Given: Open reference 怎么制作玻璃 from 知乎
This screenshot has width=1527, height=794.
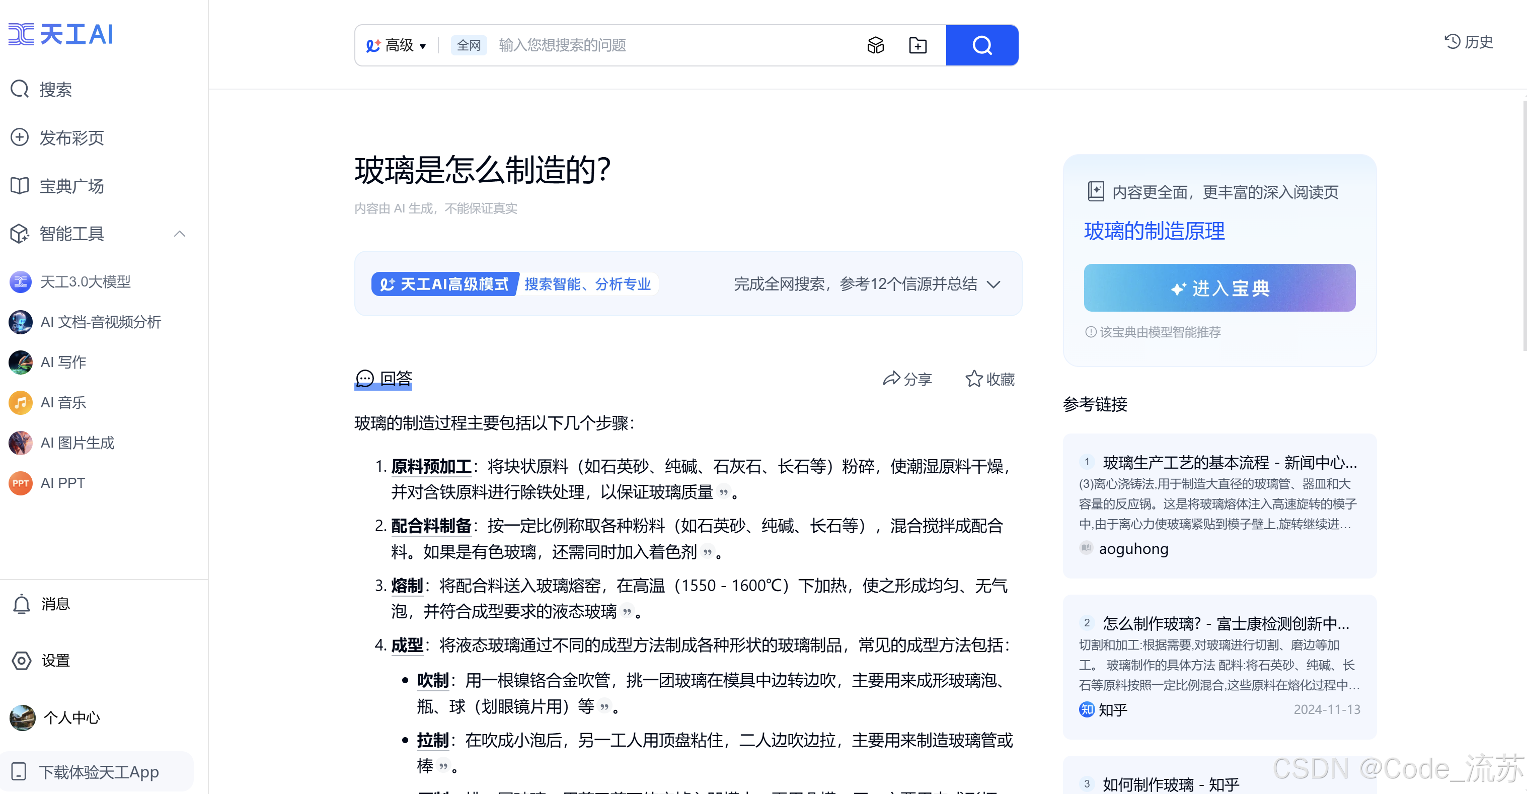Looking at the screenshot, I should [1226, 623].
